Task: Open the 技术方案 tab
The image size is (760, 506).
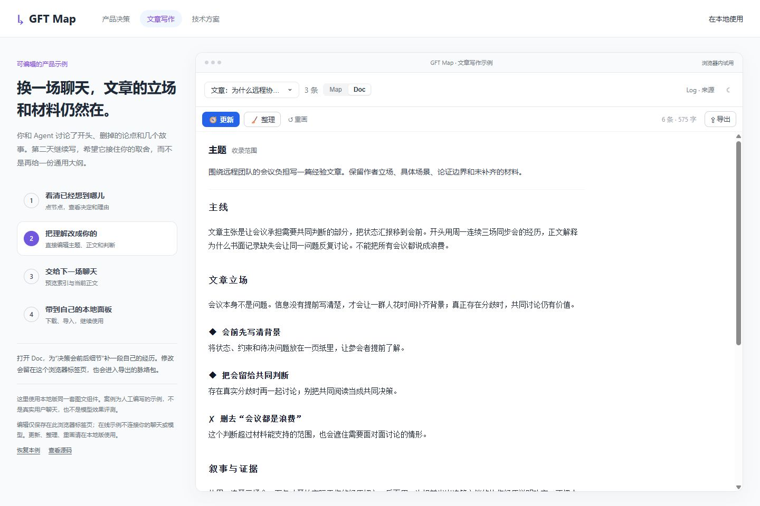Action: (206, 19)
